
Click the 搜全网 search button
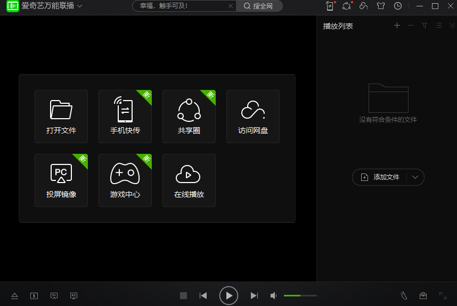point(258,6)
